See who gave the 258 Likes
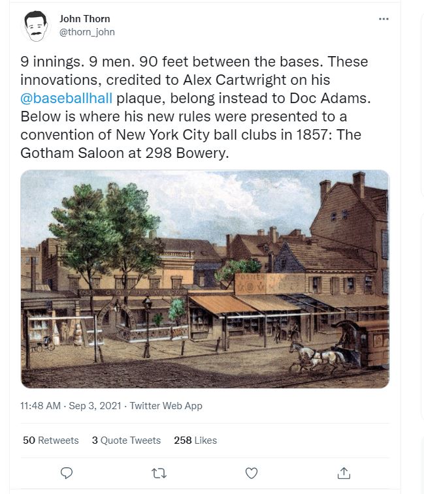The width and height of the screenshot is (424, 494). pyautogui.click(x=195, y=440)
